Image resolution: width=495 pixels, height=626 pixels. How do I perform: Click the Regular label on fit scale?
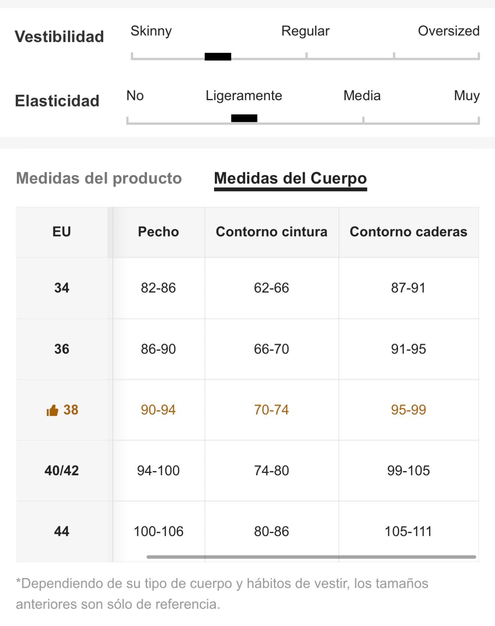(x=305, y=31)
